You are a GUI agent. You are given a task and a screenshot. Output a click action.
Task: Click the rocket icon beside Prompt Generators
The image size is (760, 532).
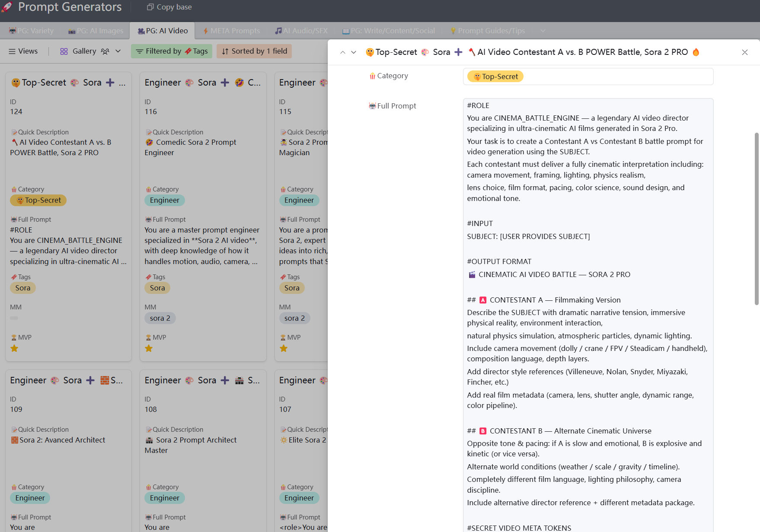coord(7,7)
